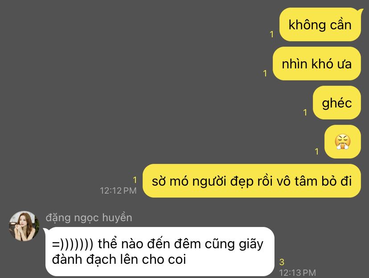This screenshot has height=278, width=369.
Task: Click read count above 12:12 PM
Action: (x=135, y=180)
